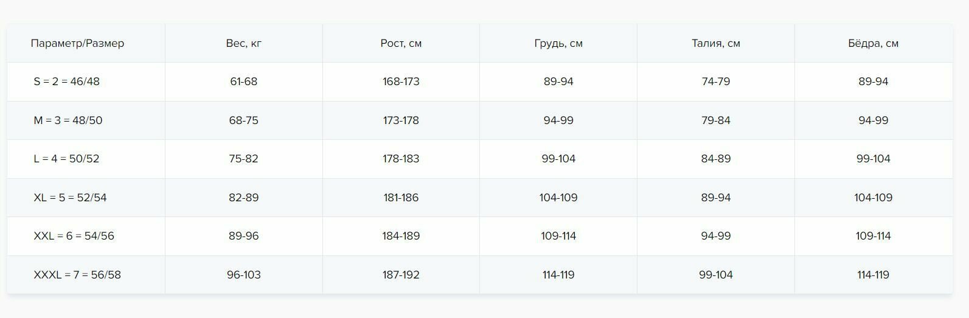Select the 181-186 height cell
The image size is (969, 318).
(x=401, y=198)
